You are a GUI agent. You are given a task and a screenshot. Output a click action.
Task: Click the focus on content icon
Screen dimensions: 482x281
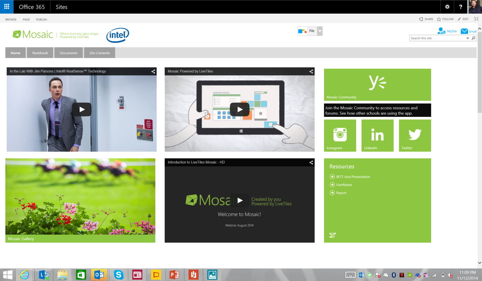(476, 19)
